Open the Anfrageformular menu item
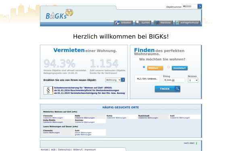 point(188,23)
